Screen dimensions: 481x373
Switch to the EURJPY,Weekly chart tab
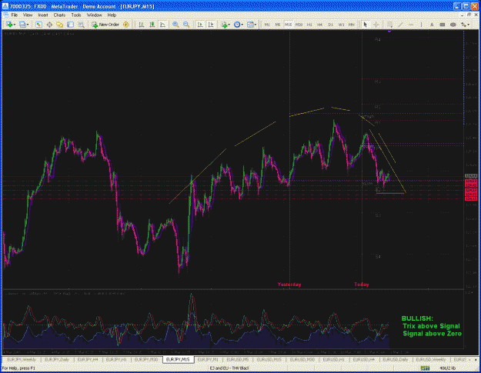pyautogui.click(x=22, y=359)
